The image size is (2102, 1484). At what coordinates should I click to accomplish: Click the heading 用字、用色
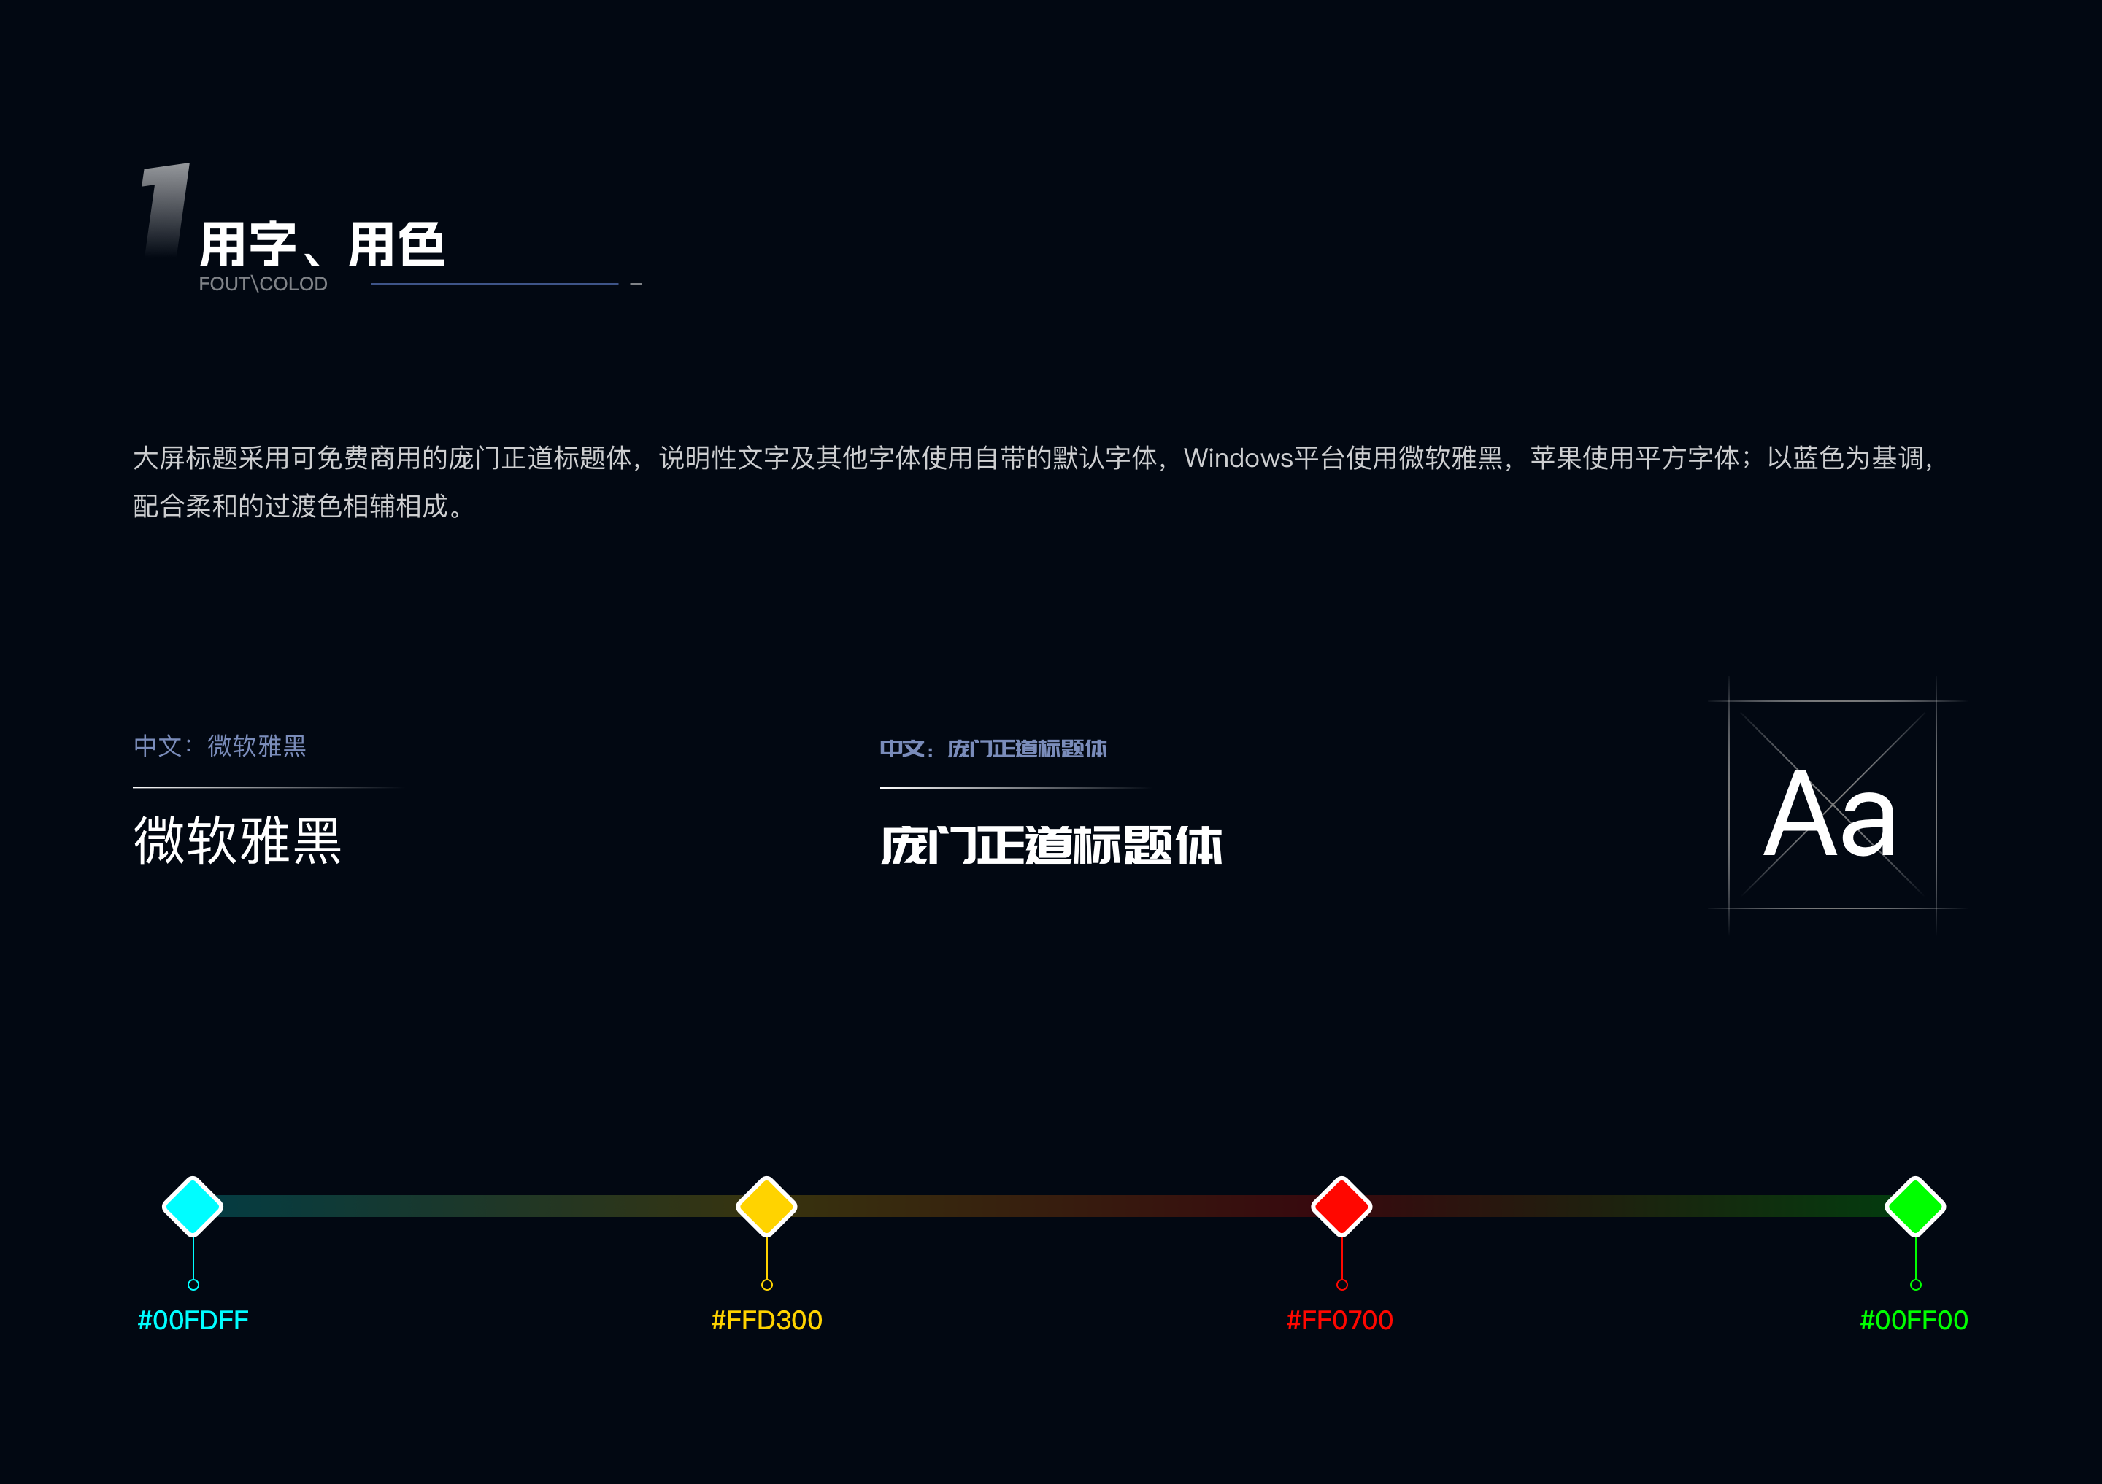pos(323,244)
